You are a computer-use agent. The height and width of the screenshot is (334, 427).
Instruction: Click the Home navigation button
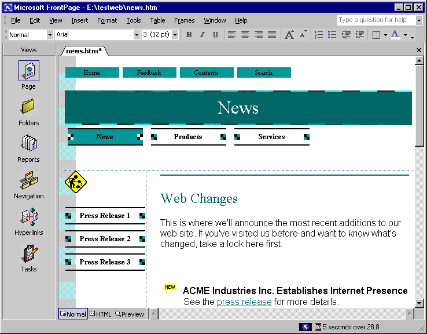tap(92, 72)
